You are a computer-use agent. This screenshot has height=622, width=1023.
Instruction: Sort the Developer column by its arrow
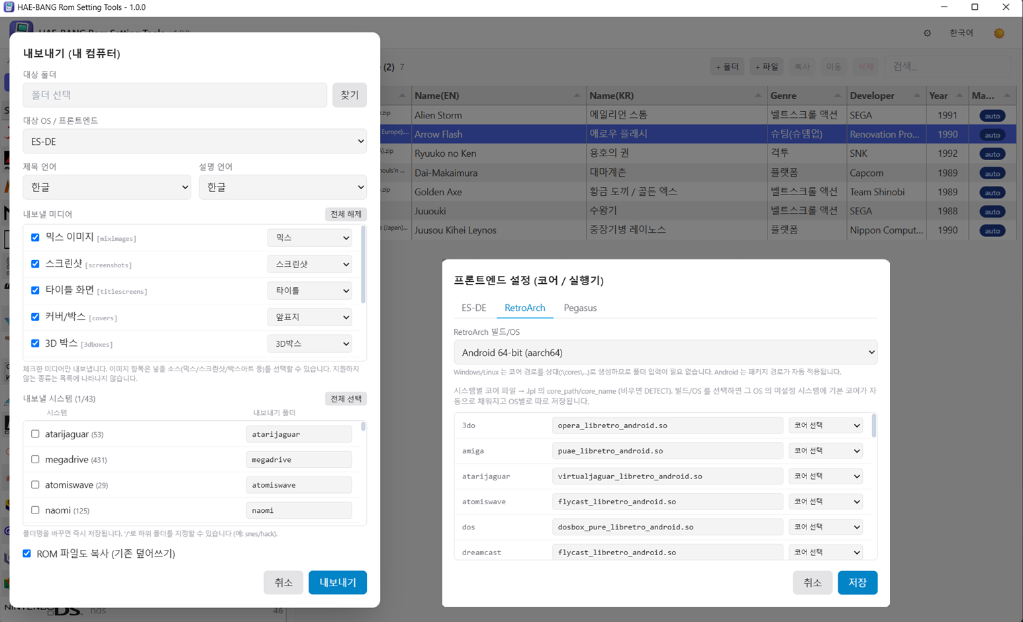click(916, 95)
